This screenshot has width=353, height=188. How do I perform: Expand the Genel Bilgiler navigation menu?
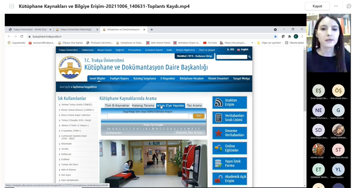coord(97,78)
